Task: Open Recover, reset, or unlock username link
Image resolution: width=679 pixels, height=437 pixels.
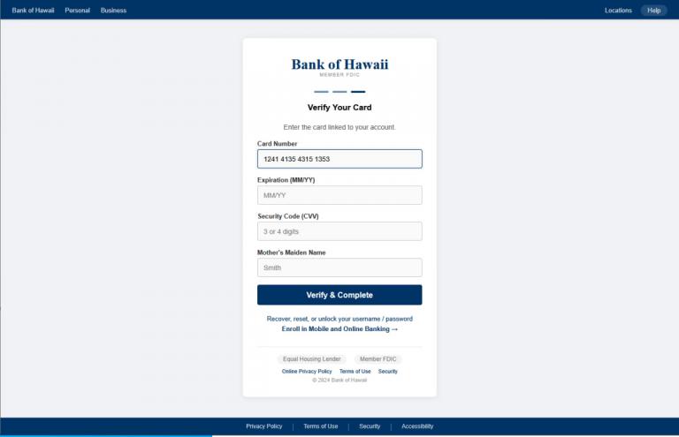Action: click(339, 319)
